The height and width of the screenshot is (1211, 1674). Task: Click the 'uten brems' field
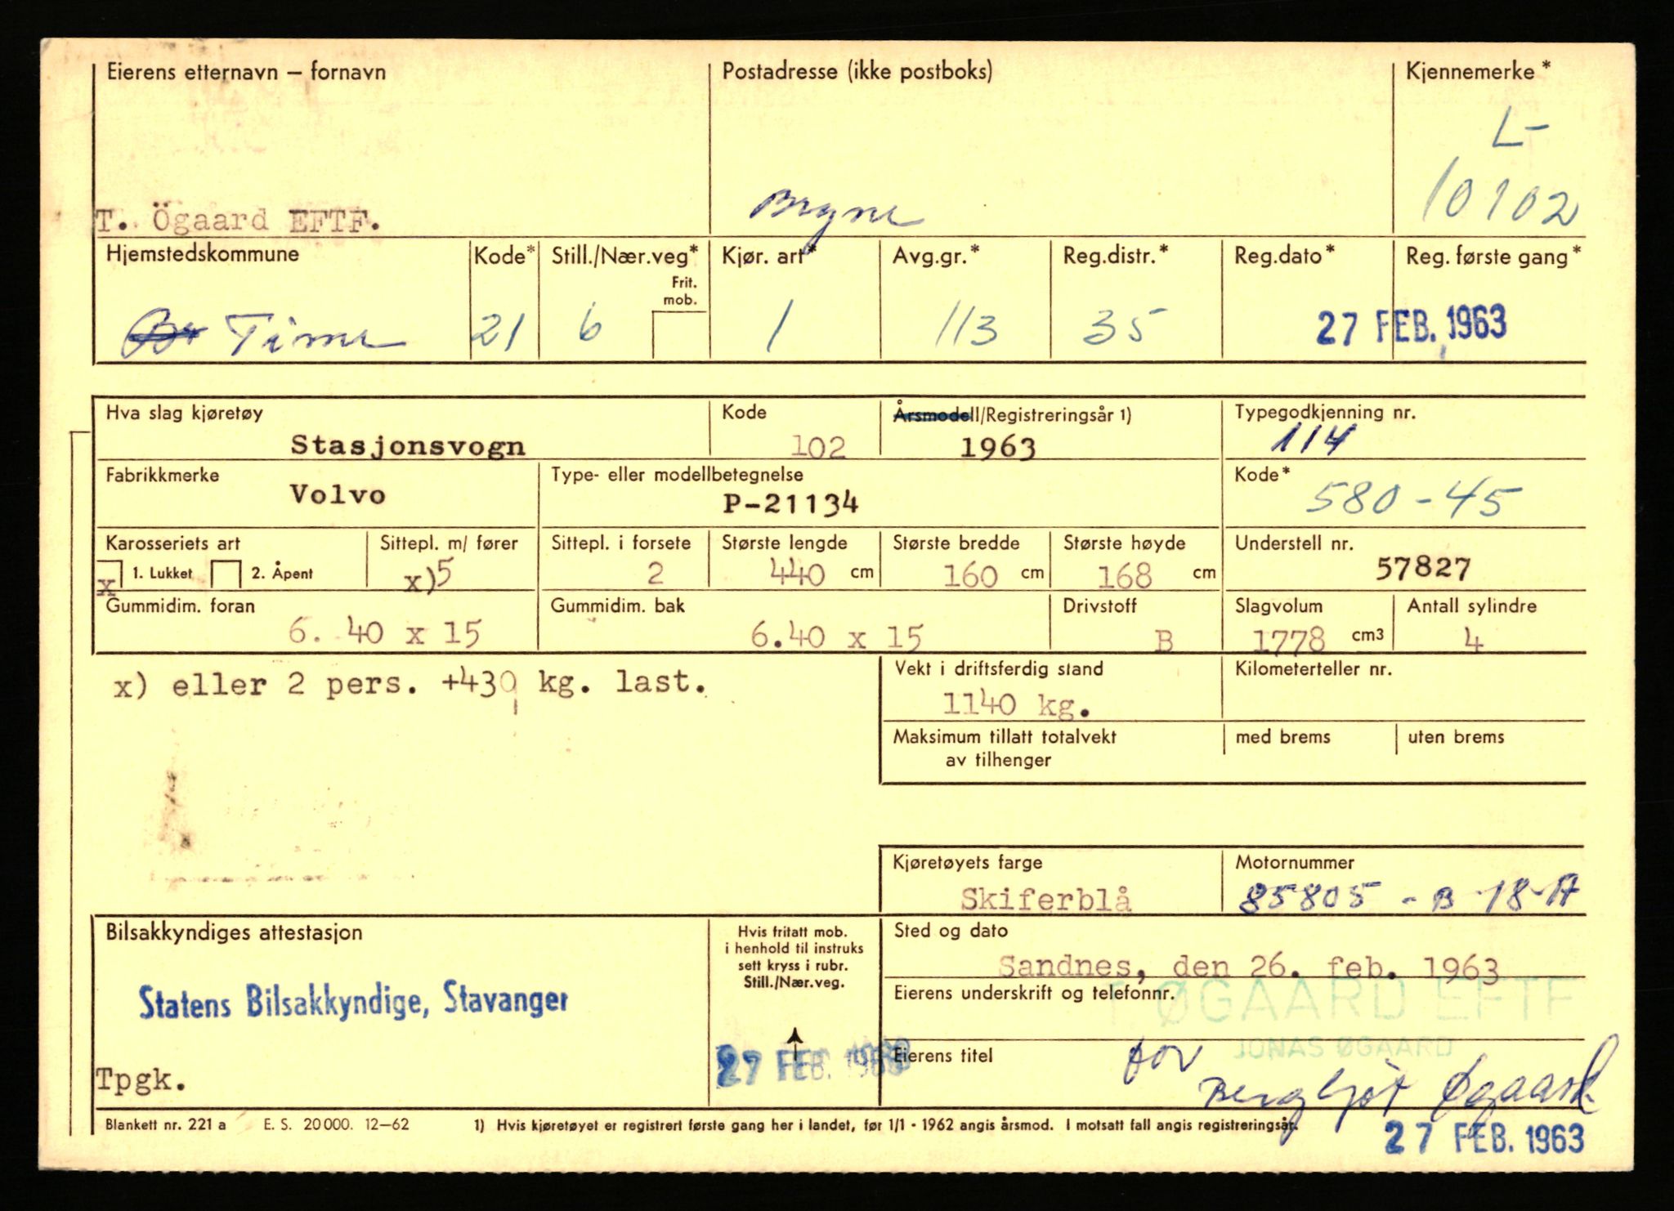tap(1491, 752)
